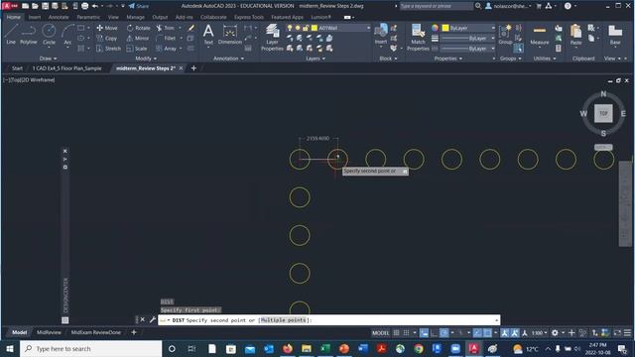Image resolution: width=635 pixels, height=357 pixels.
Task: Toggle dynamic input in status bar
Action: click(x=424, y=333)
